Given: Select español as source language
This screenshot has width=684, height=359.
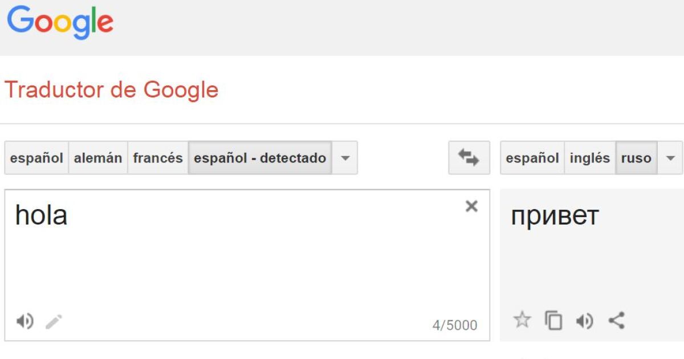Looking at the screenshot, I should [36, 158].
